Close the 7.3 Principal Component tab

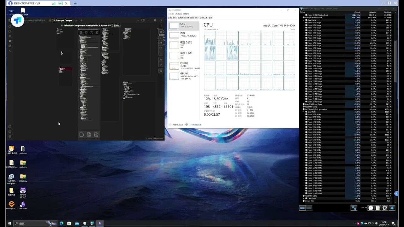click(76, 20)
